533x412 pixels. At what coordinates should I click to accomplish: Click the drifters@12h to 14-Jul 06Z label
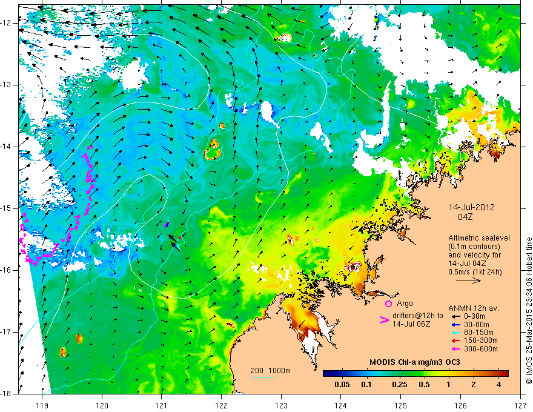click(418, 320)
